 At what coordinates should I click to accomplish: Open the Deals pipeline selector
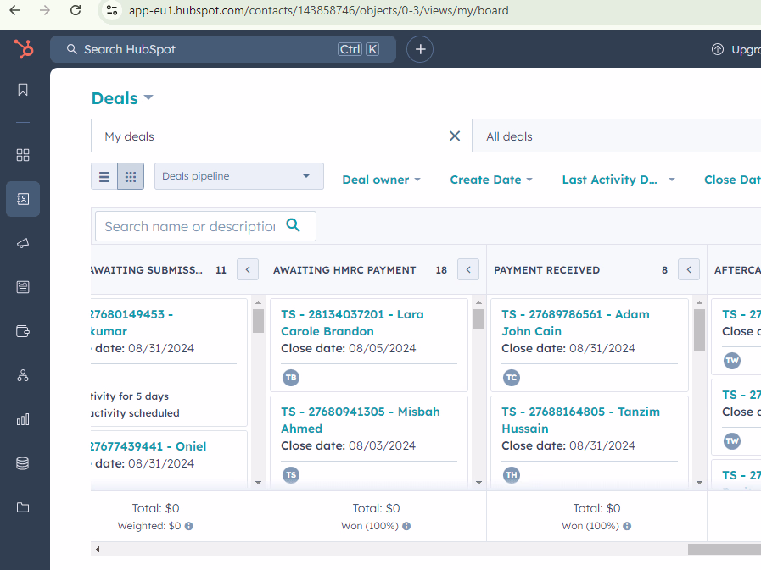pos(238,176)
